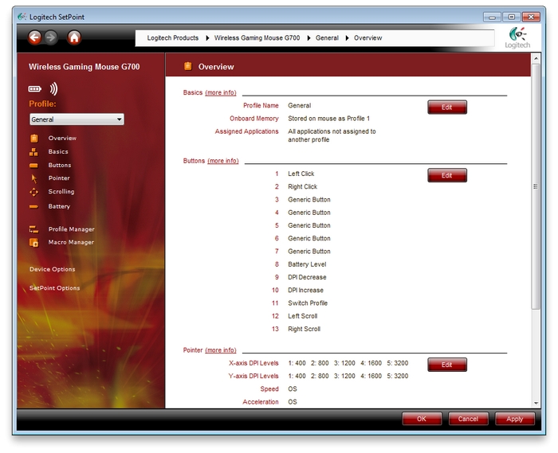Click the scrollbar down arrow
Viewport: 558px width, 453px height.
tap(536, 404)
